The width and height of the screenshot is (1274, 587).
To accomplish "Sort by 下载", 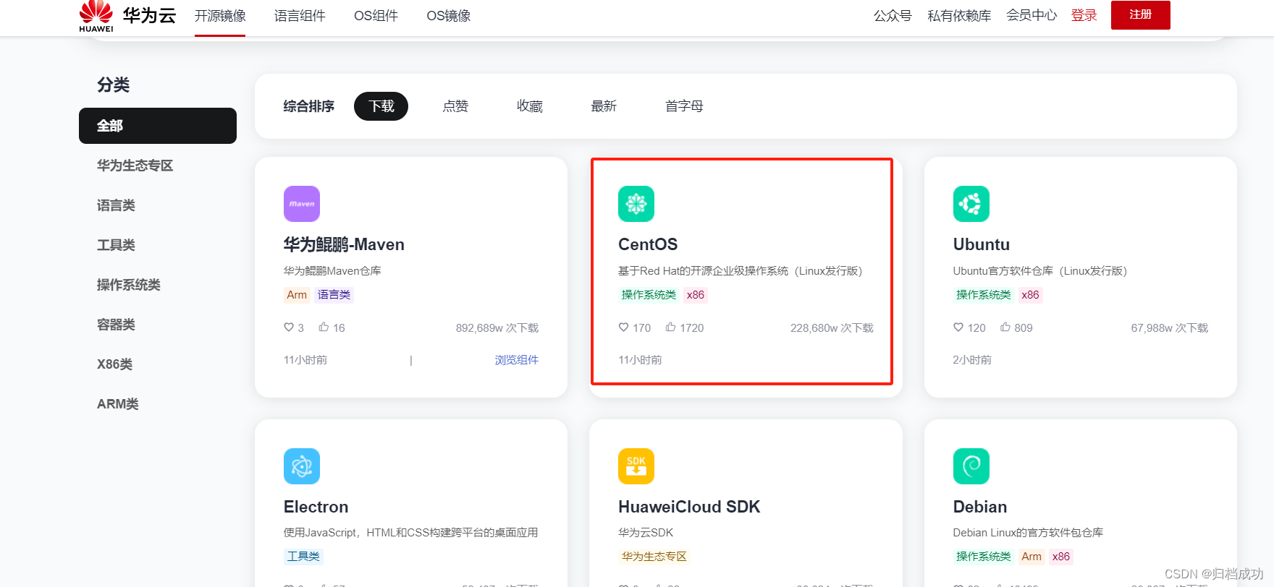I will pyautogui.click(x=381, y=106).
